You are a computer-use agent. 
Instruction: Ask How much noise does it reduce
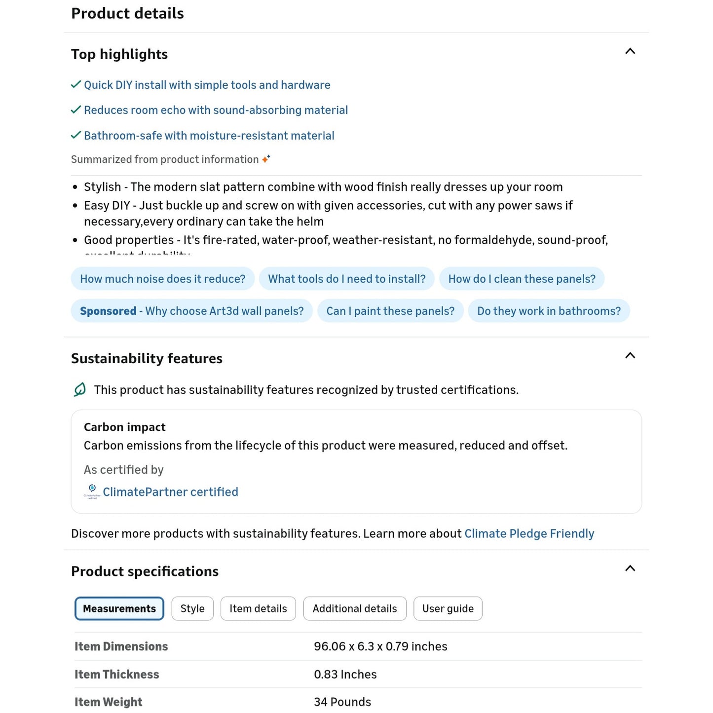click(163, 279)
